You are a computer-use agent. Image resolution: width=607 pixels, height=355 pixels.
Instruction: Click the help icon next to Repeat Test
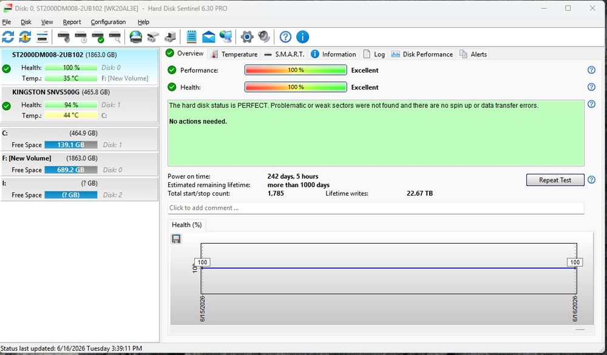pyautogui.click(x=591, y=180)
